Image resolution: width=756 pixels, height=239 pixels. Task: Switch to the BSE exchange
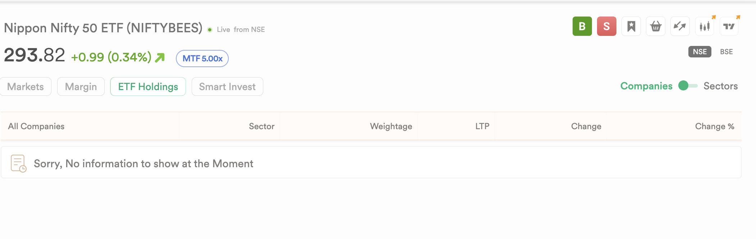(726, 52)
